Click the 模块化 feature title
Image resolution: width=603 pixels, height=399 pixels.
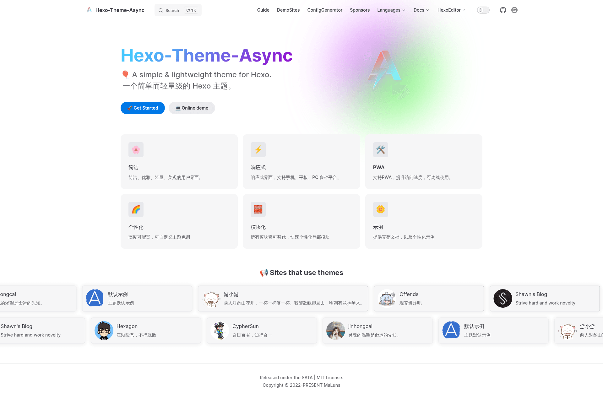(258, 227)
